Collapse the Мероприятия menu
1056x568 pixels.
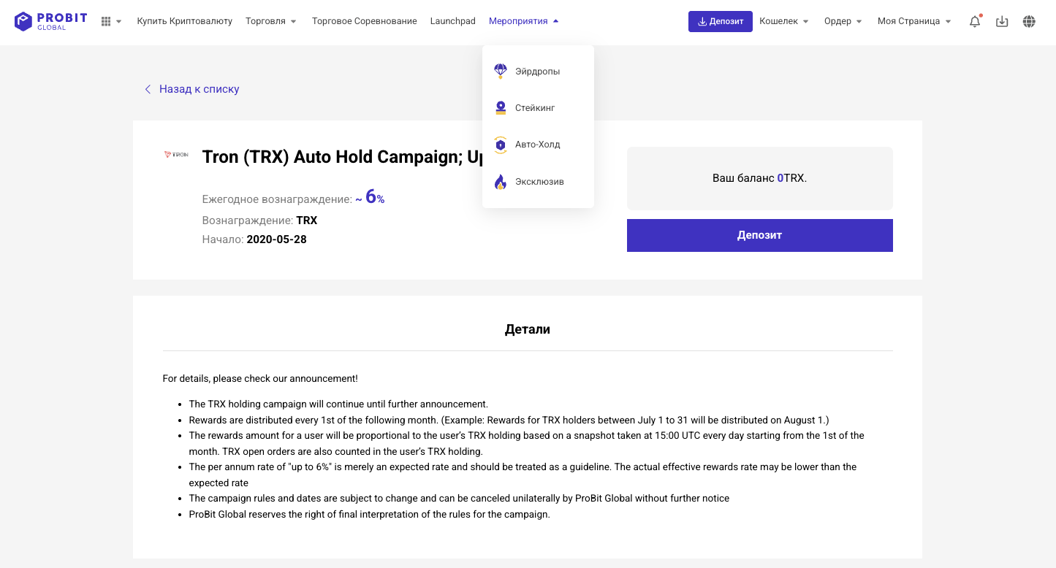click(523, 21)
